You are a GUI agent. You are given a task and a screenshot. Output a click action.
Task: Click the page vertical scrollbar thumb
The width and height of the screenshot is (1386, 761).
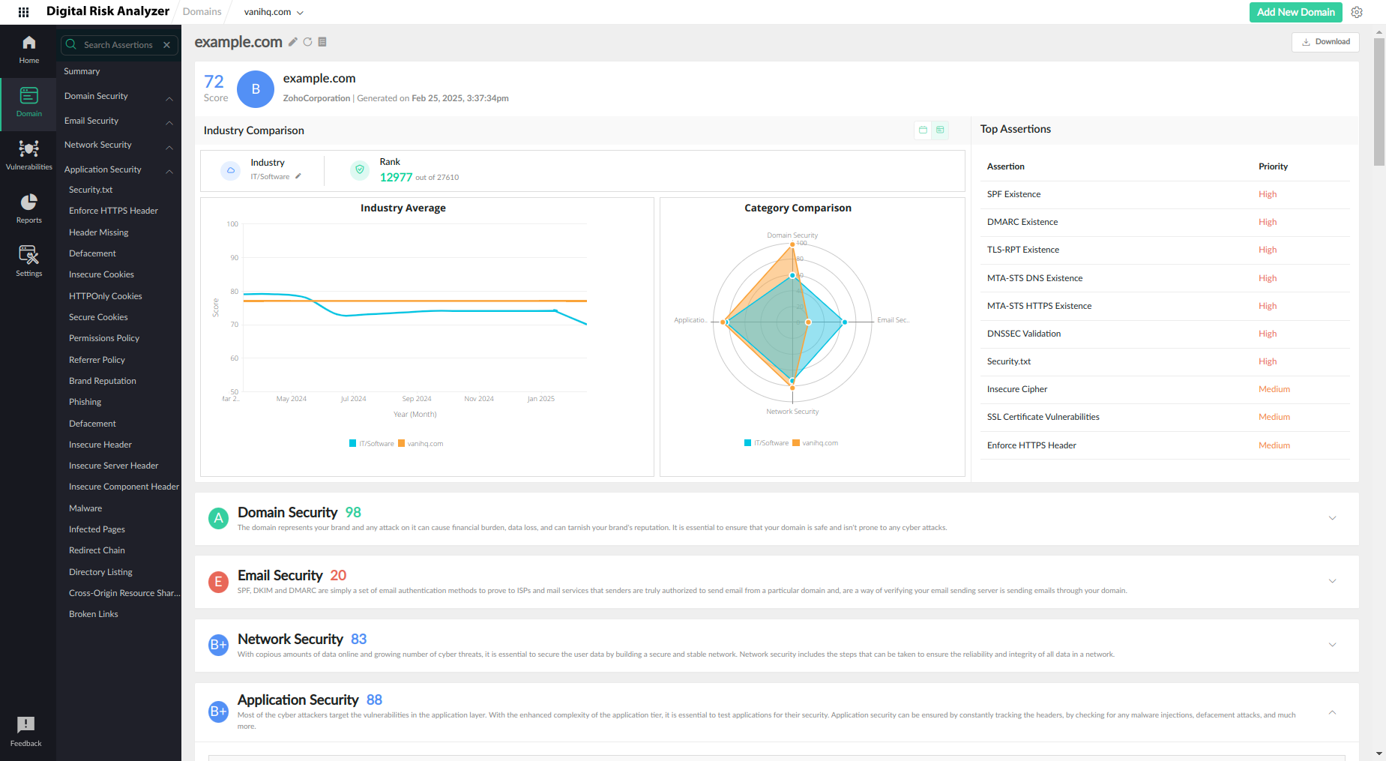[1379, 101]
